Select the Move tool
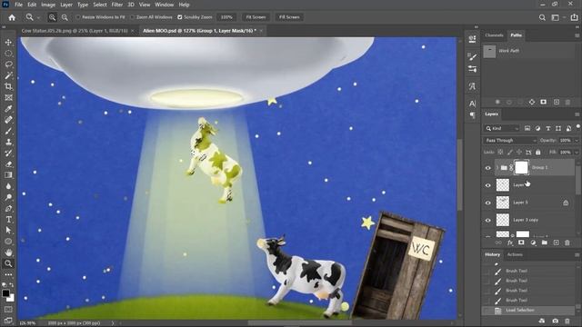This screenshot has width=582, height=327. 8,43
